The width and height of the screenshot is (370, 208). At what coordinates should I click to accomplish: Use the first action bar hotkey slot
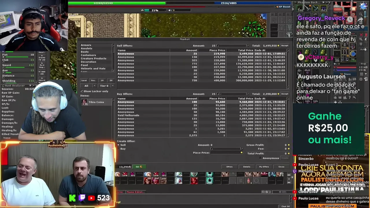tap(118, 174)
